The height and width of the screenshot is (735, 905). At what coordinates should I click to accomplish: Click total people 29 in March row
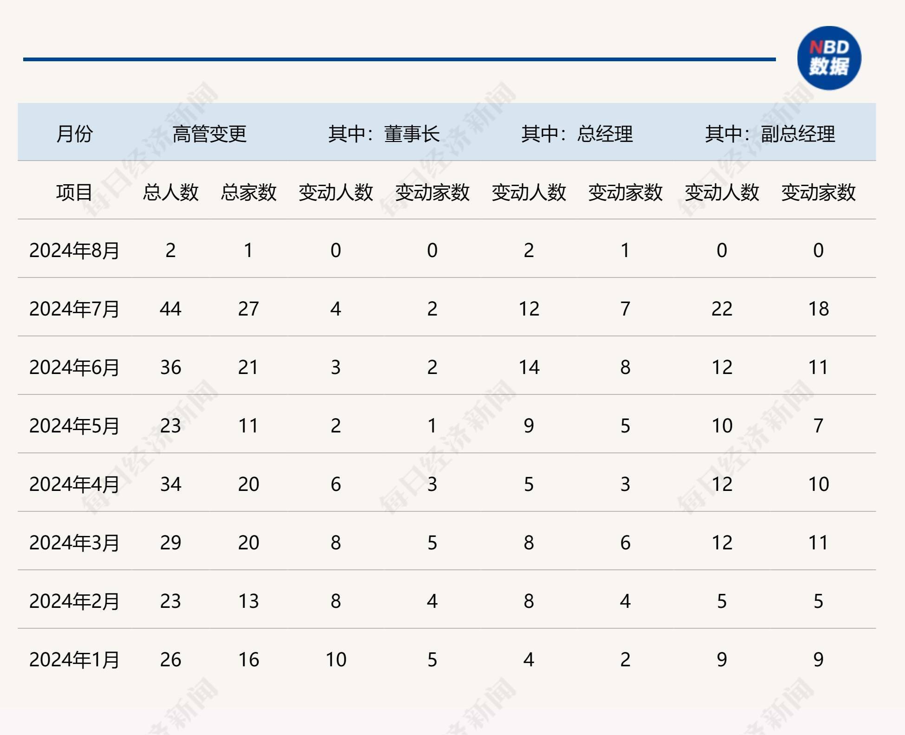coord(170,543)
